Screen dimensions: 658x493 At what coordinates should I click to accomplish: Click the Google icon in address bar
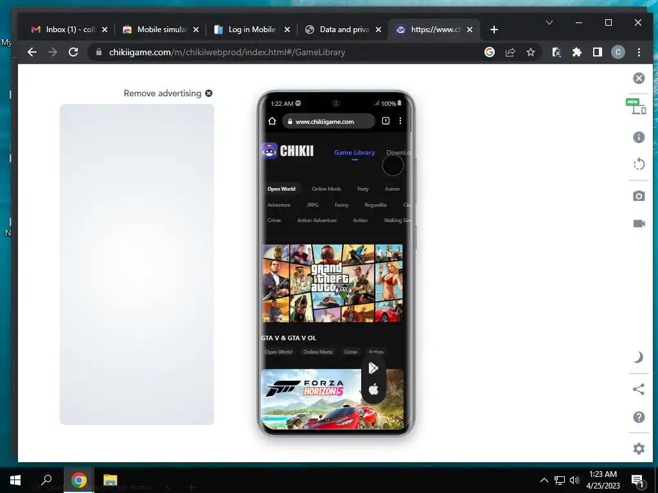pyautogui.click(x=489, y=52)
